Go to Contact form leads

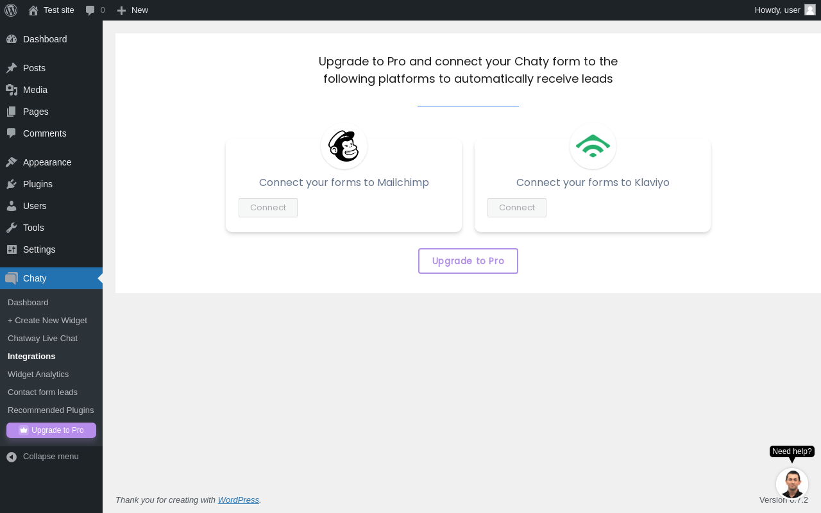point(42,392)
